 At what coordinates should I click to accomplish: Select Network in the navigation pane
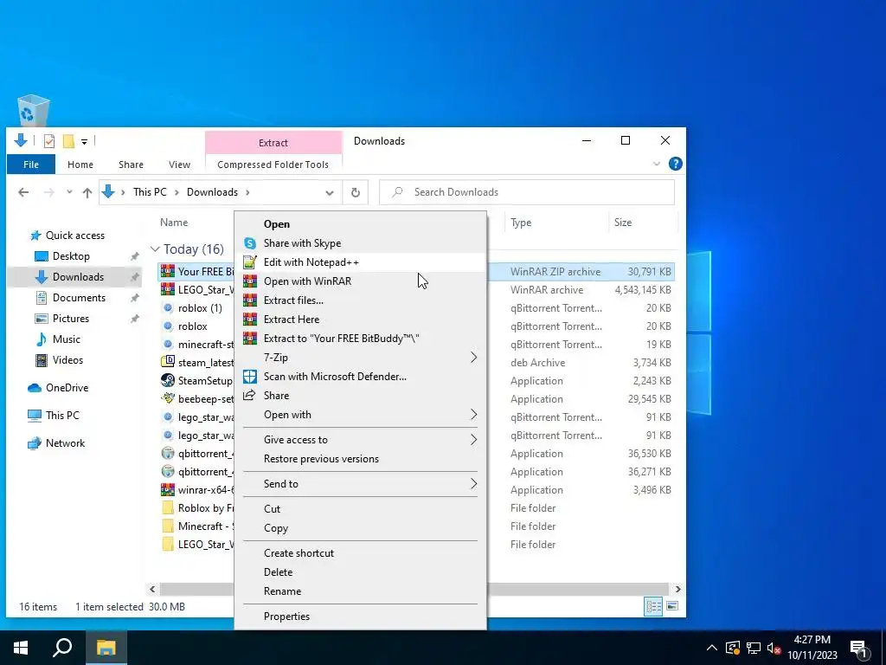[x=65, y=443]
